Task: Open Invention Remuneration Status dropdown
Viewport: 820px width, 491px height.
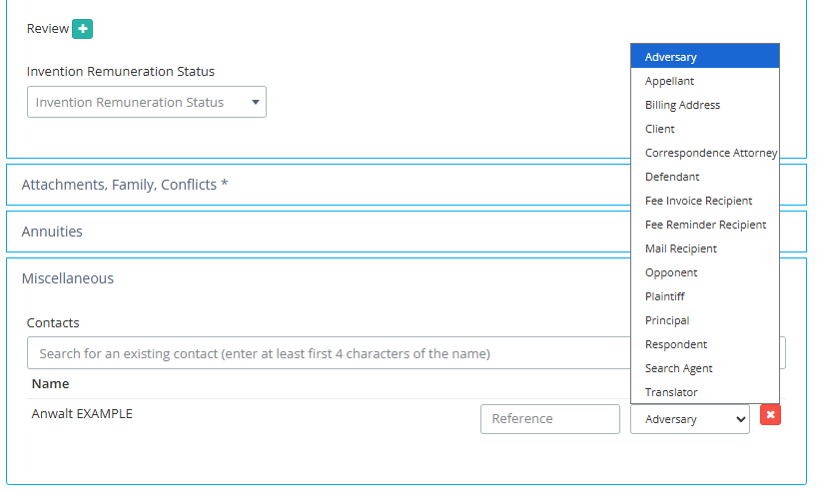Action: click(x=147, y=102)
